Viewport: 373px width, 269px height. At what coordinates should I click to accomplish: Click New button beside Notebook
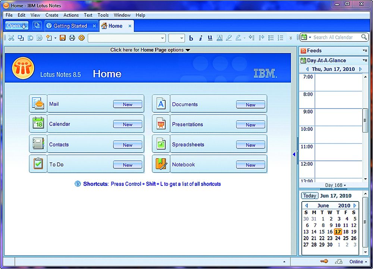[251, 165]
